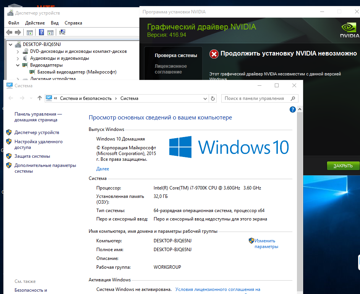Image resolution: width=360 pixels, height=294 pixels.
Task: Click the Windows 10 logo image
Action: [x=229, y=147]
